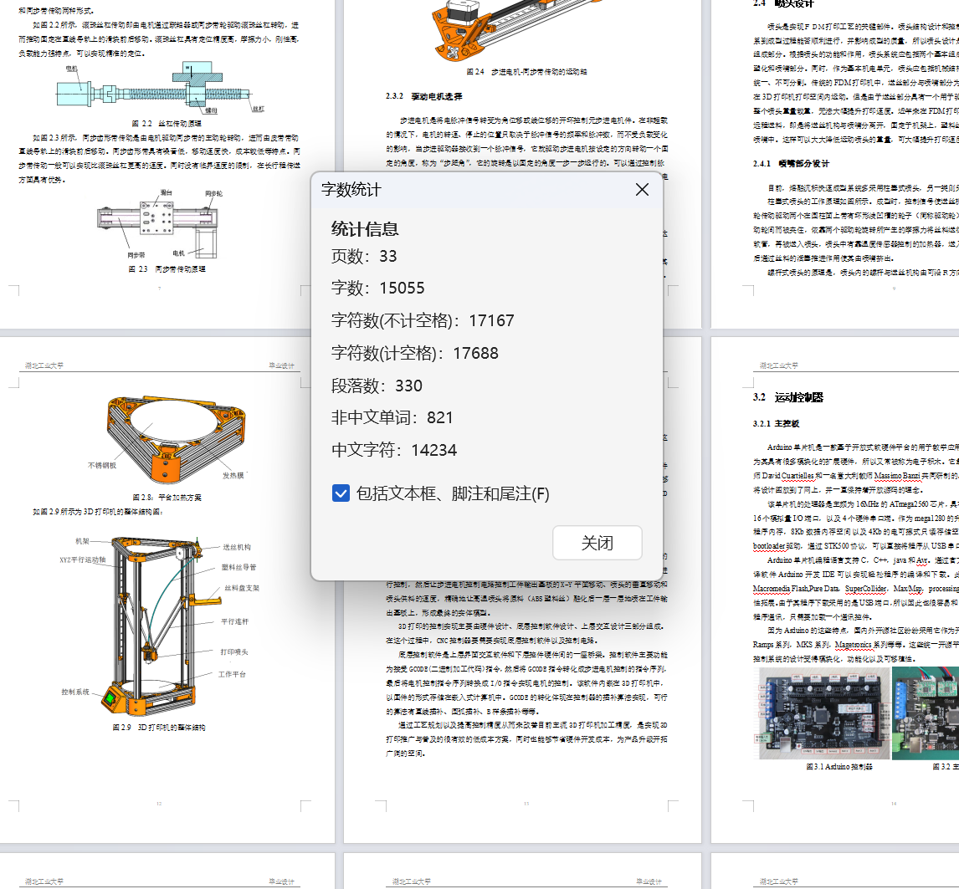Click the 图 3.1 Arduino 控制器 board photo
The width and height of the screenshot is (959, 889).
click(823, 713)
